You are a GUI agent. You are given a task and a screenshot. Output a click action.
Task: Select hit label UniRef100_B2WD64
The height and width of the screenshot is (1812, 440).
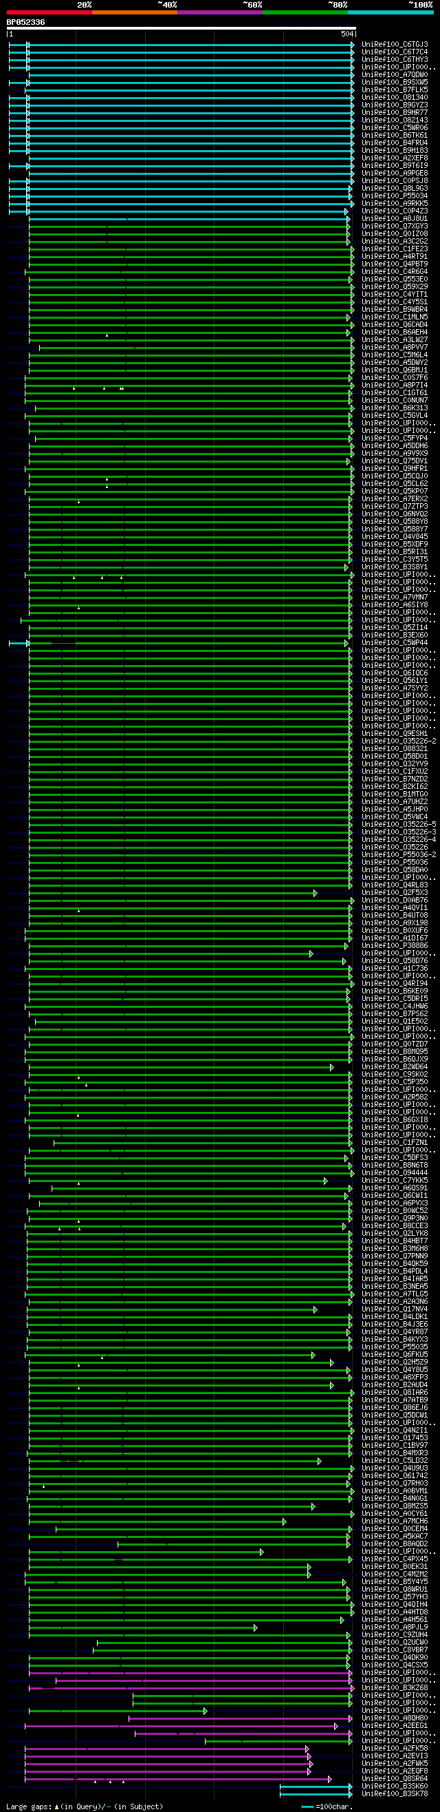[395, 1067]
